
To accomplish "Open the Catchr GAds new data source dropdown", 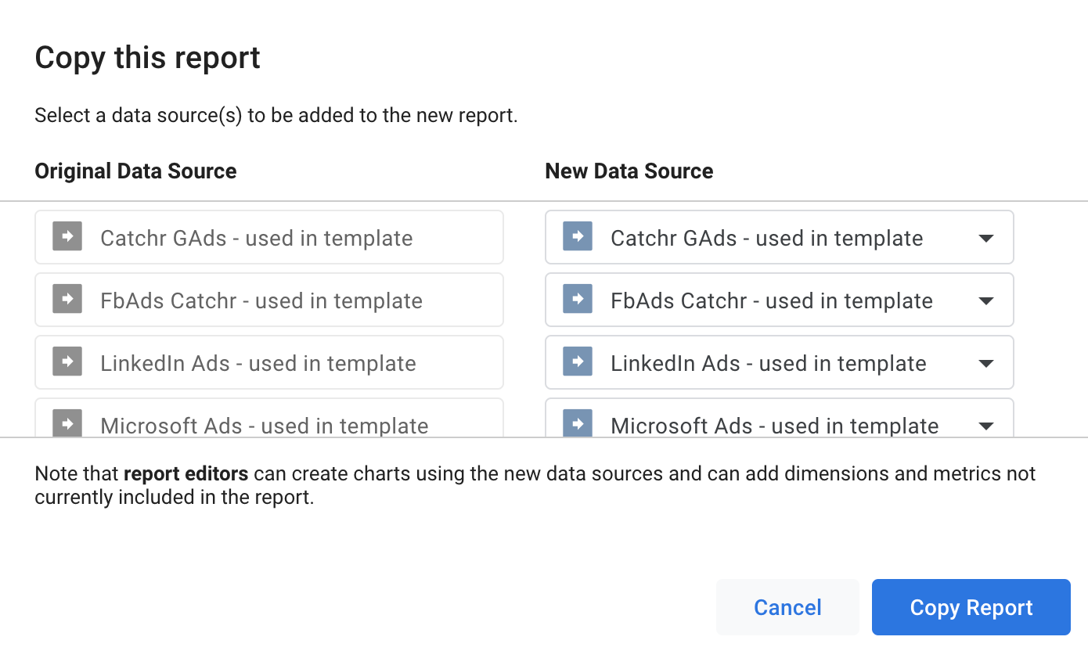I will [x=985, y=237].
